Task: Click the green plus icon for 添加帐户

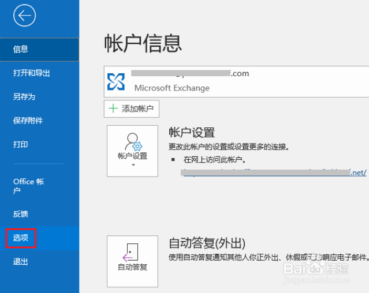Action: click(x=113, y=108)
